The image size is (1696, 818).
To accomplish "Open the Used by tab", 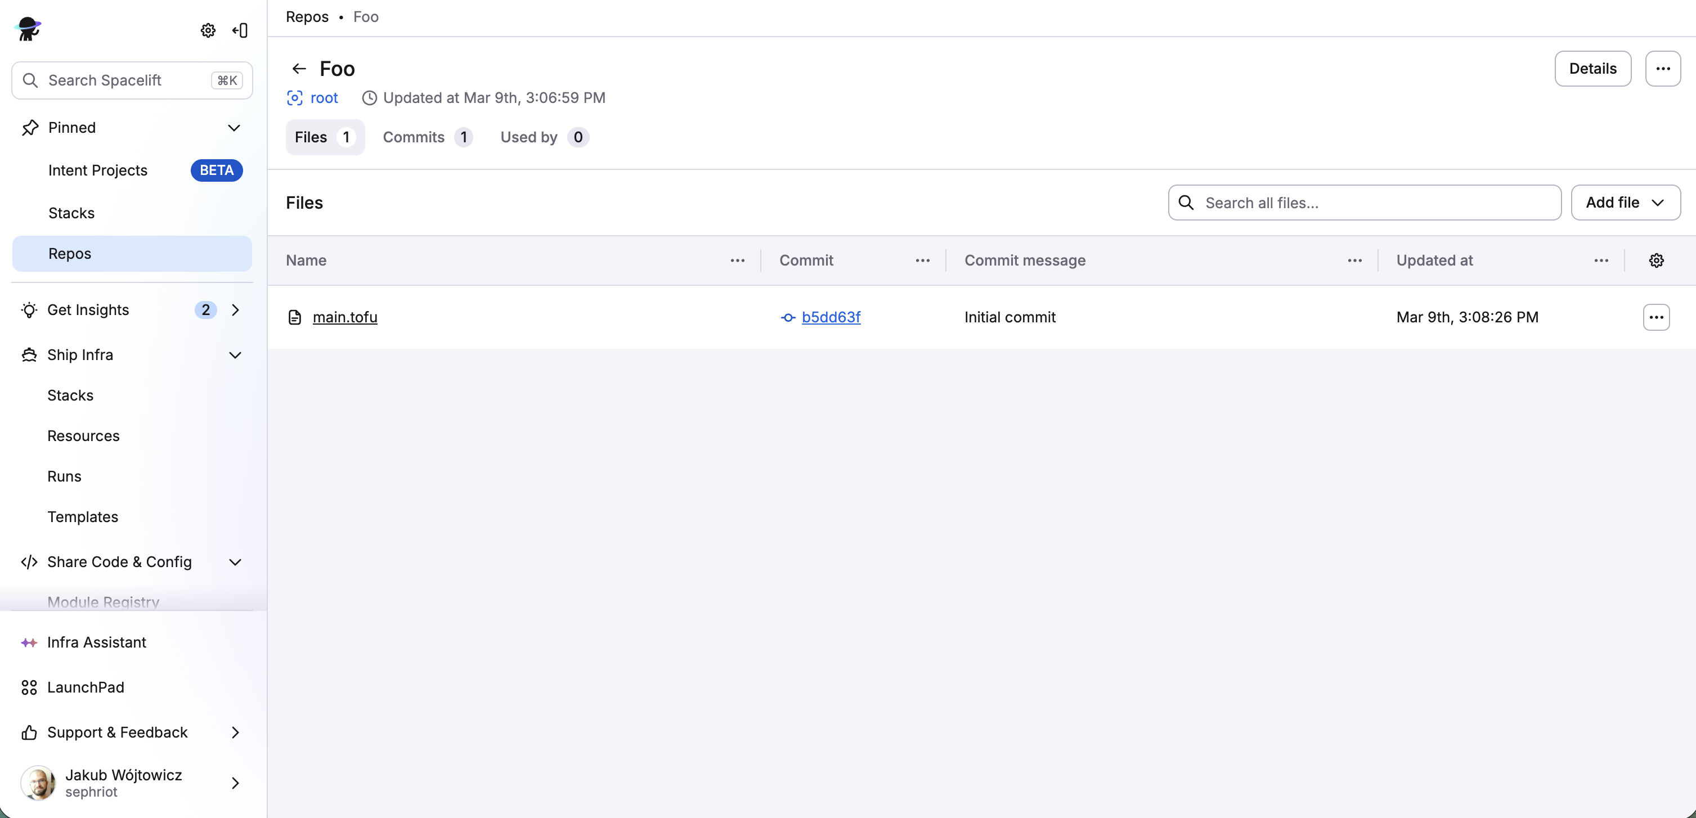I will point(542,137).
